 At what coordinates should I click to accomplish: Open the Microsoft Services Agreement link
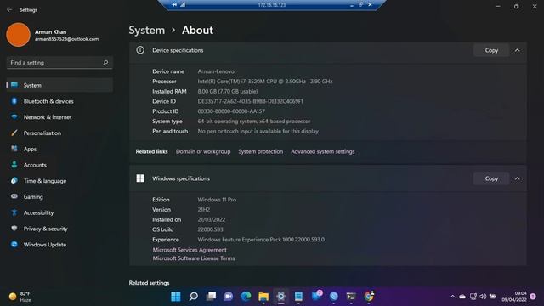[x=190, y=250]
